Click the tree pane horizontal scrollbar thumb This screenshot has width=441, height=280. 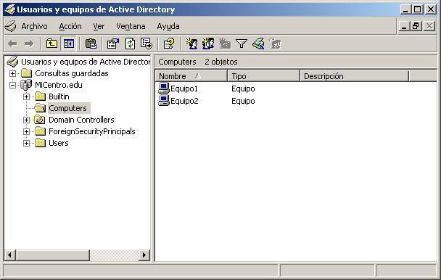53,255
